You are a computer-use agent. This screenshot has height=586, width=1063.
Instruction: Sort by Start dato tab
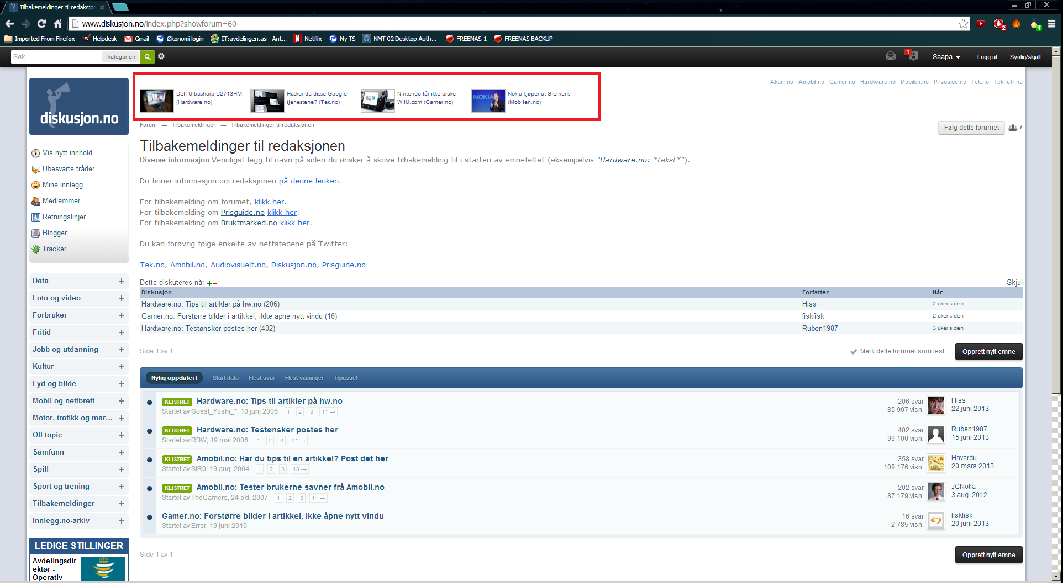(x=225, y=378)
